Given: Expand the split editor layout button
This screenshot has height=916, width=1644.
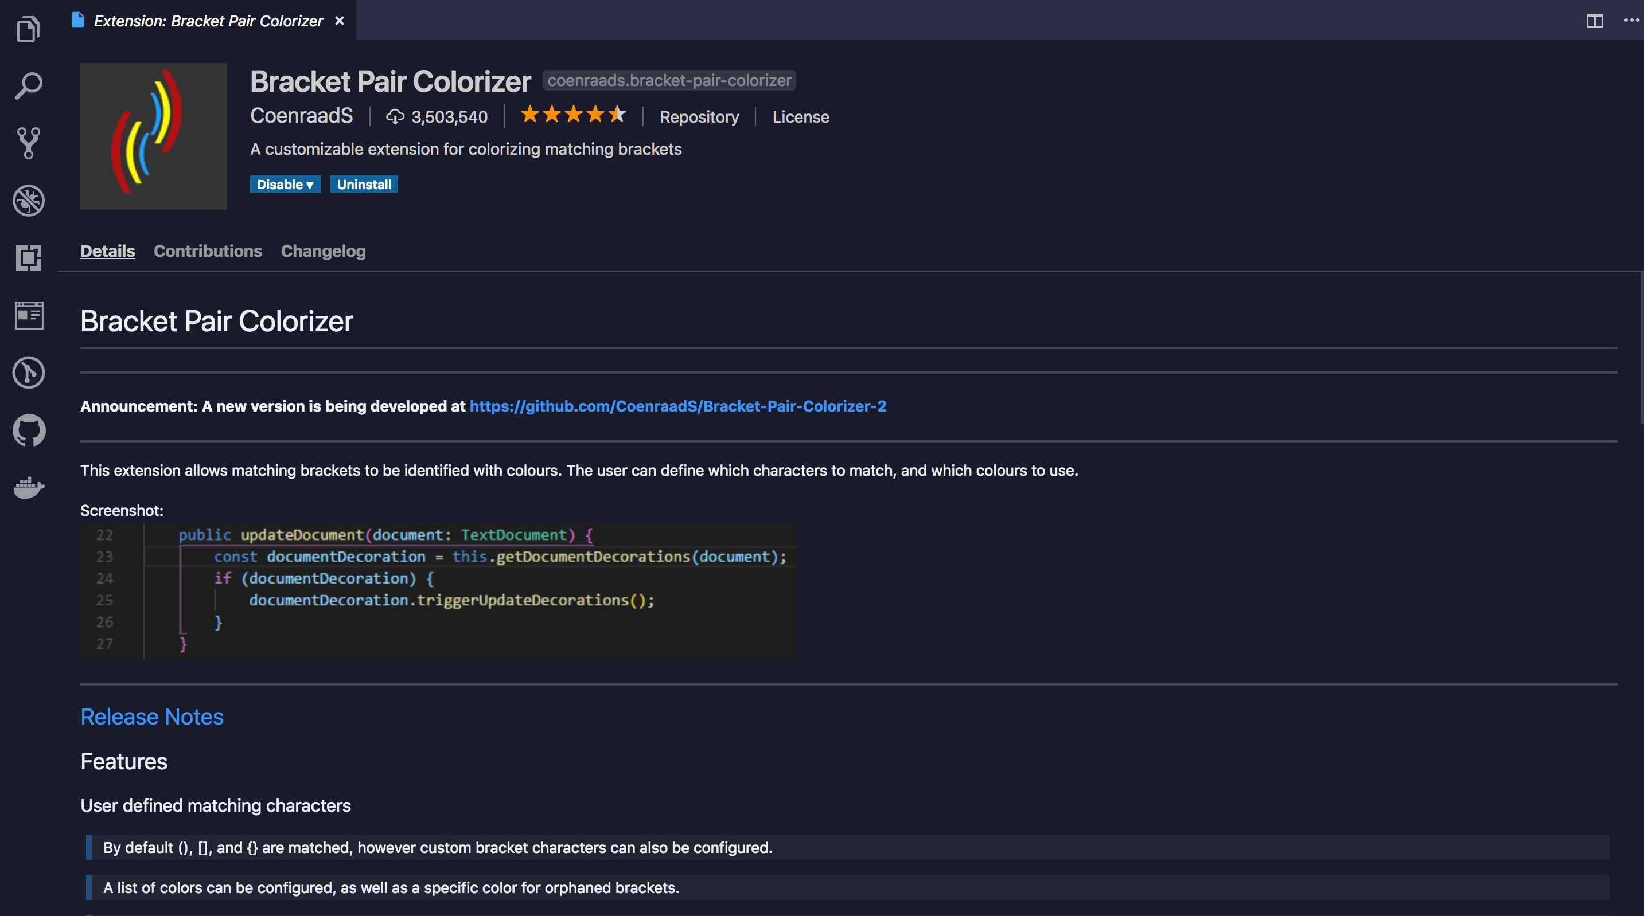Looking at the screenshot, I should [x=1594, y=19].
